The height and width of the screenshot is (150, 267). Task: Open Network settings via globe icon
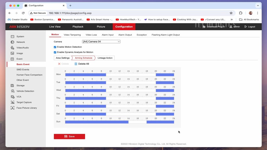[x=12, y=42]
